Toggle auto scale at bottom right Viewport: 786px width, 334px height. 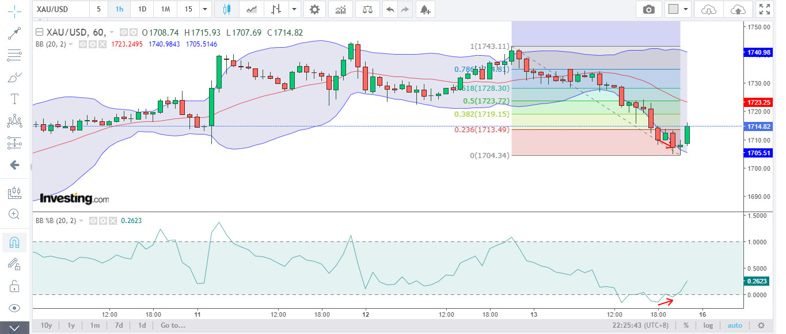coord(735,325)
